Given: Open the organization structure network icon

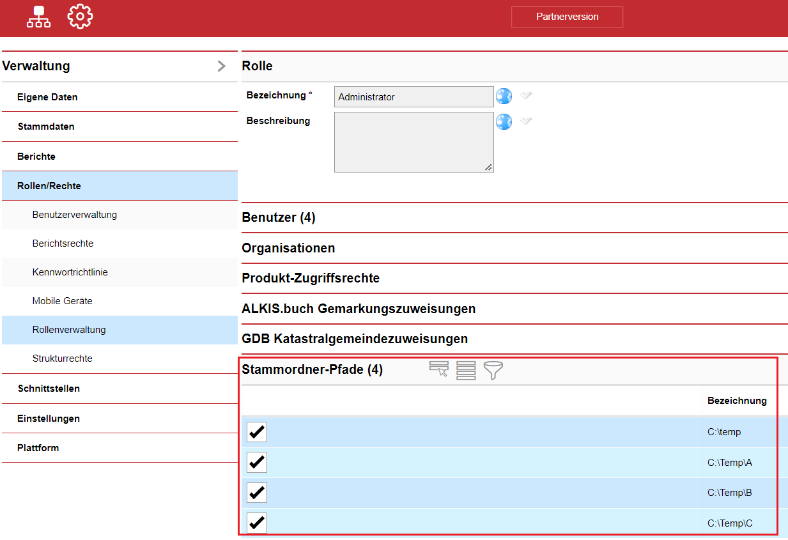Looking at the screenshot, I should [38, 17].
